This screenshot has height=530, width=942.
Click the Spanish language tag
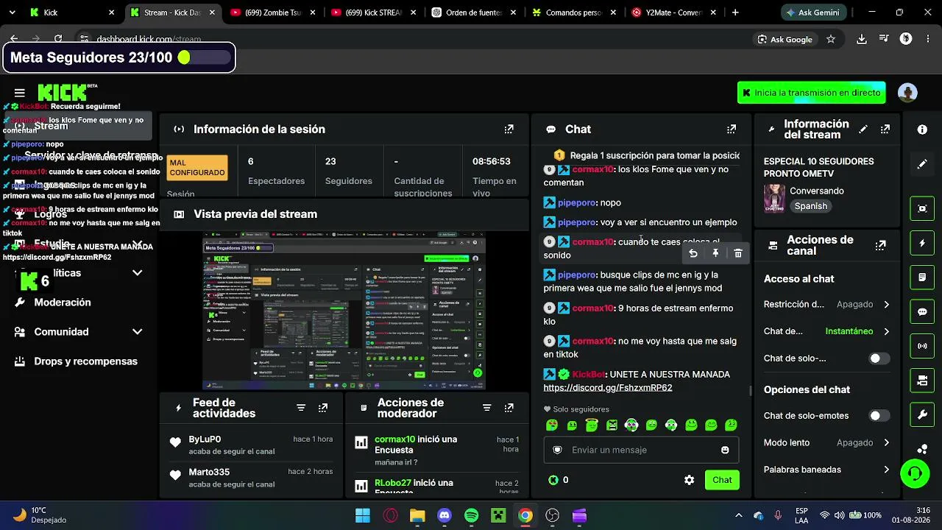pyautogui.click(x=810, y=206)
